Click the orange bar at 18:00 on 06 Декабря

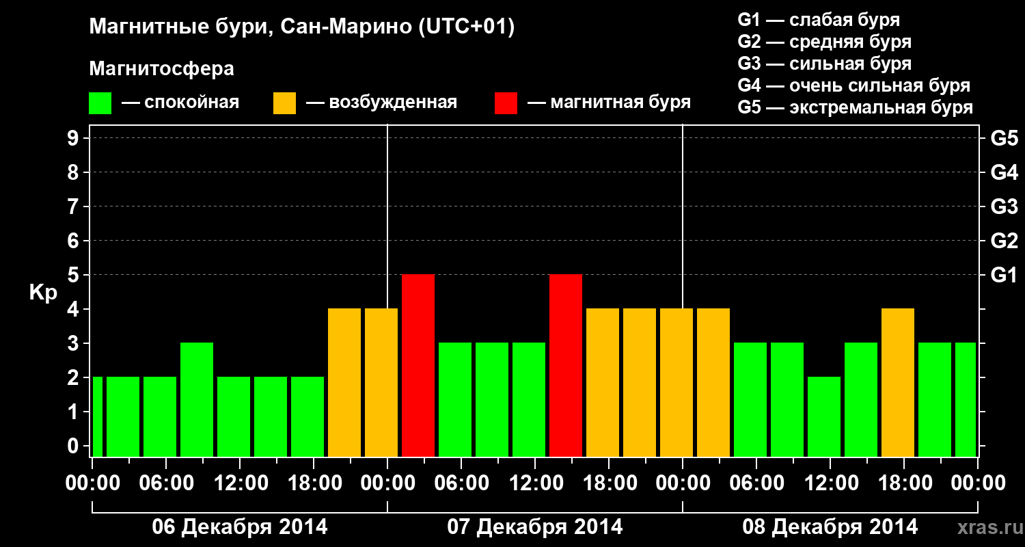(344, 382)
